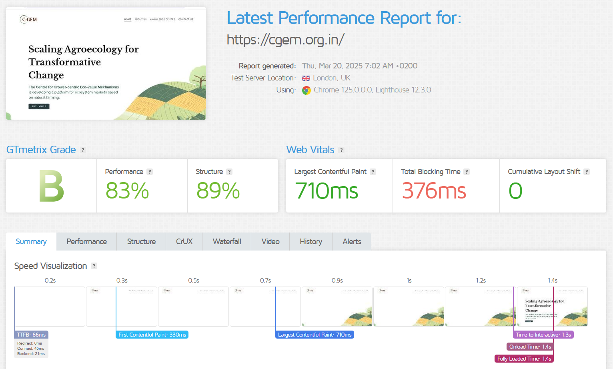Screen dimensions: 613x369
Task: Click the 710ms LCP value
Action: click(x=327, y=191)
